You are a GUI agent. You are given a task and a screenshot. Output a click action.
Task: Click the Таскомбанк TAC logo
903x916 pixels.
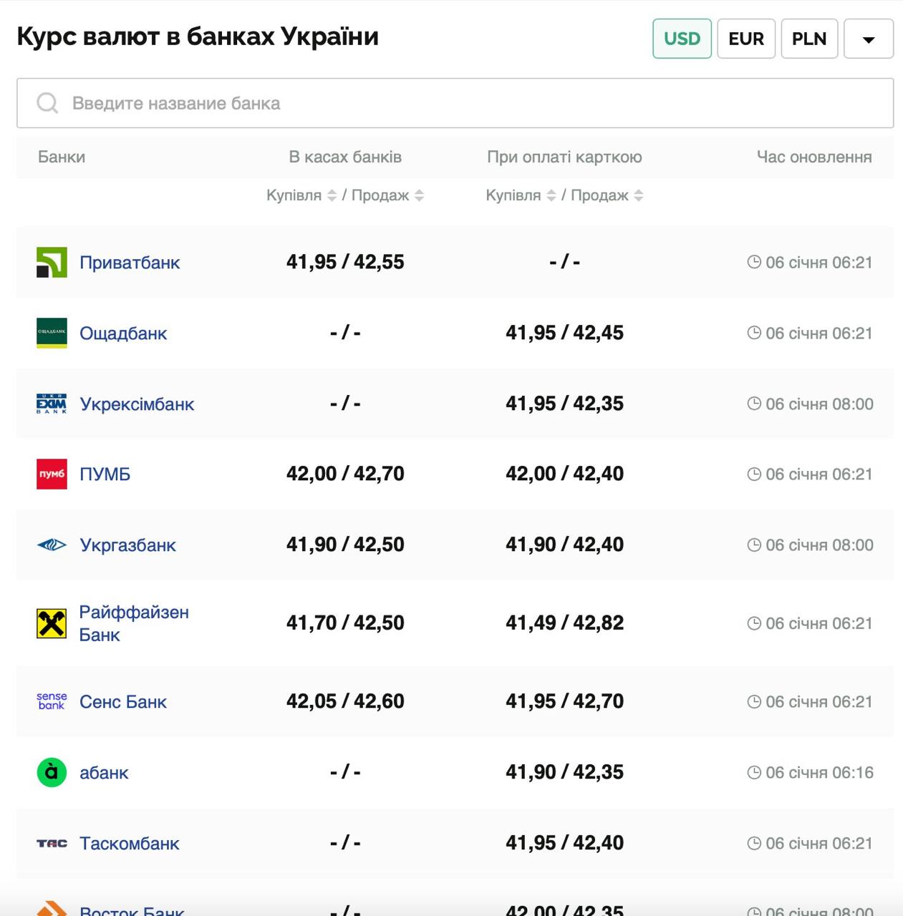click(x=52, y=844)
